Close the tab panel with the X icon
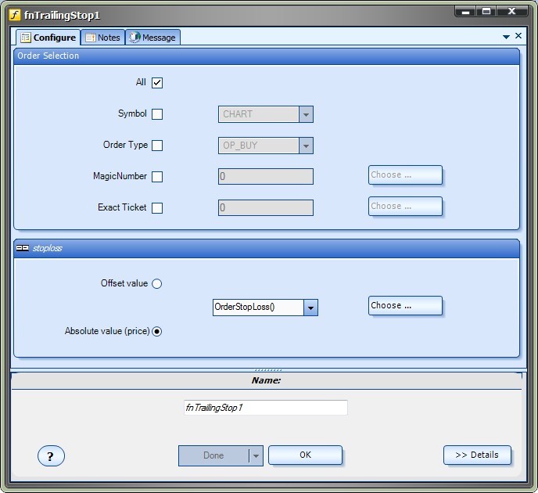The image size is (538, 493). 518,36
